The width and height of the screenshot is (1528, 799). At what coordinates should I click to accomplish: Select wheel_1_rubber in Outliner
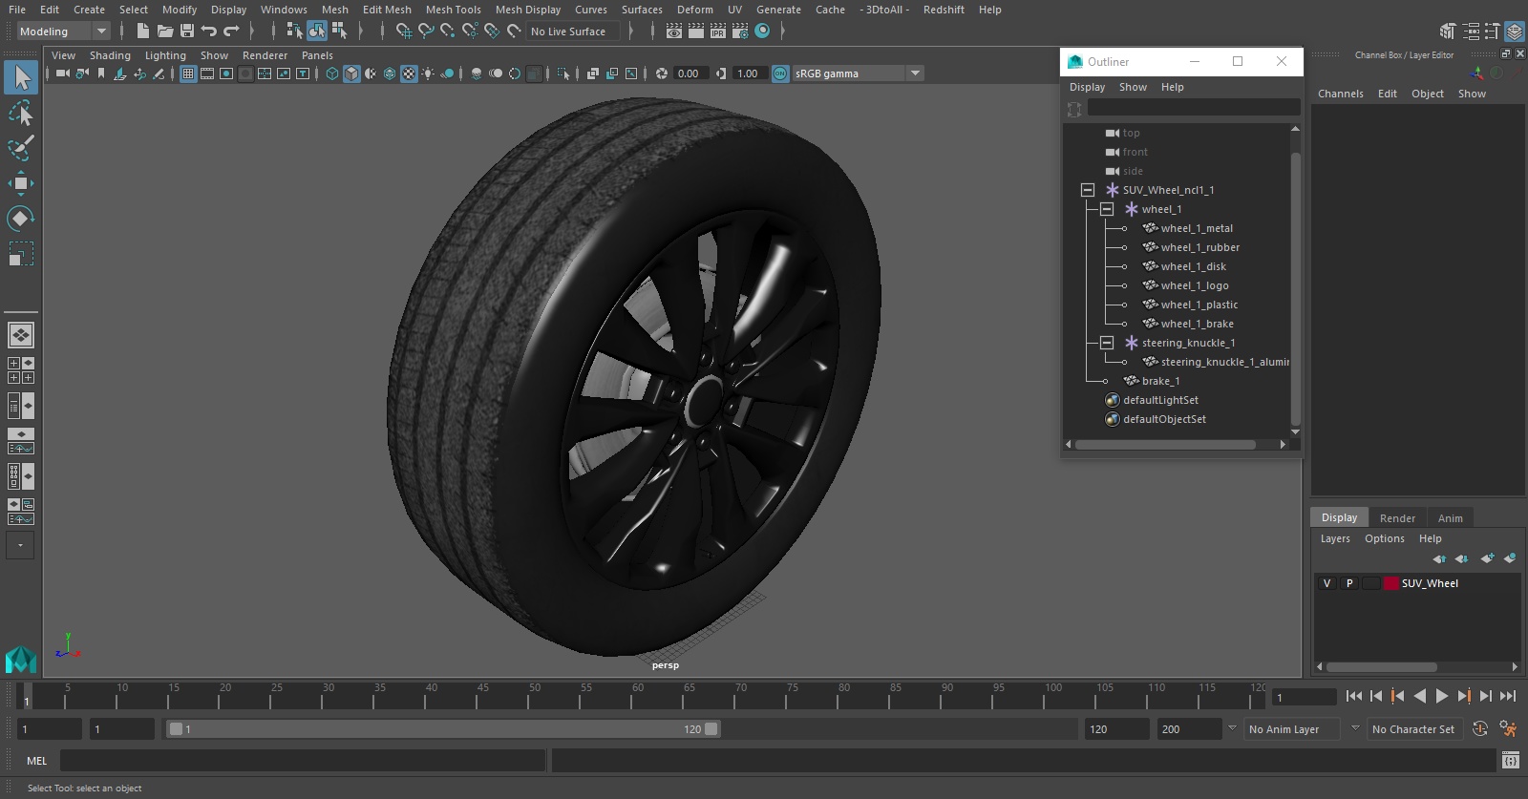pyautogui.click(x=1199, y=247)
